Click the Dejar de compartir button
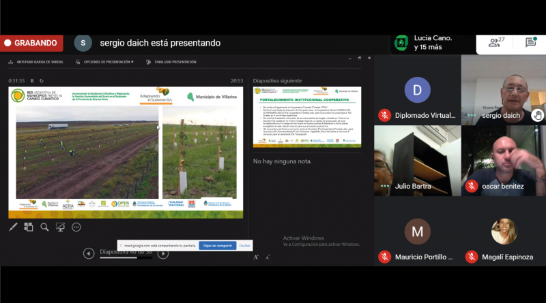Viewport: 546px width, 303px height. pyautogui.click(x=216, y=245)
